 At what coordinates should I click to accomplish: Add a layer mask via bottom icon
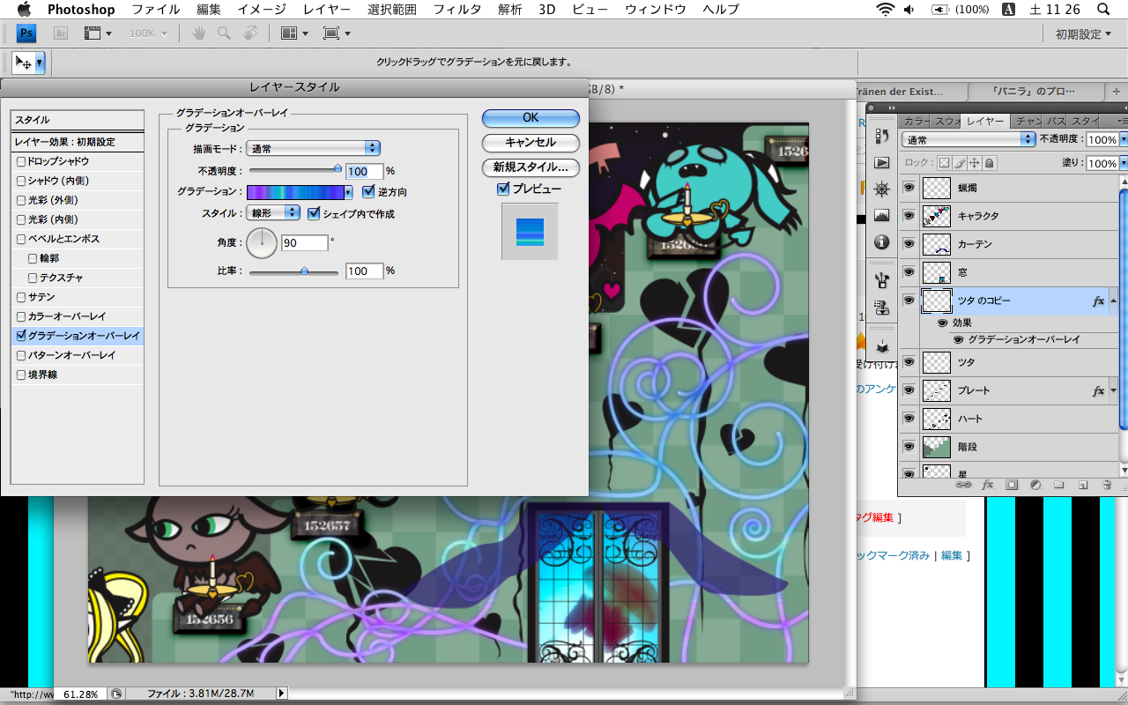point(1012,485)
